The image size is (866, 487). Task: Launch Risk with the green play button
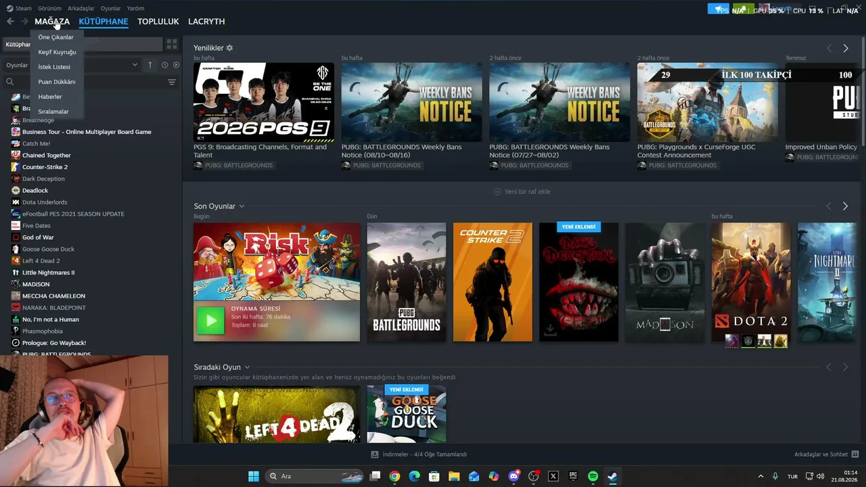point(210,321)
